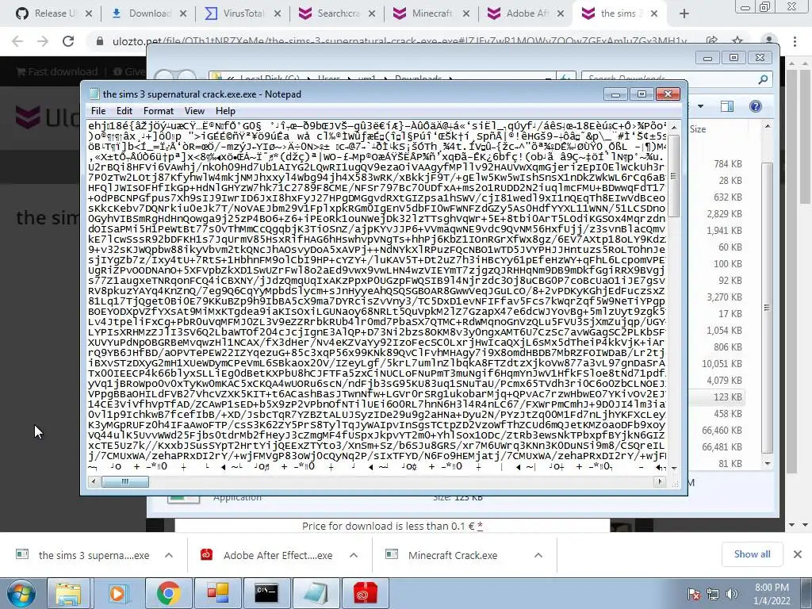This screenshot has width=812, height=609.
Task: Open the View menu in Notepad
Action: coord(194,111)
